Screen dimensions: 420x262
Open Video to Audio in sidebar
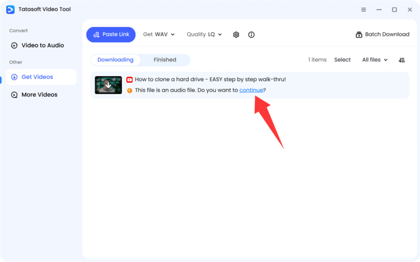coord(41,45)
